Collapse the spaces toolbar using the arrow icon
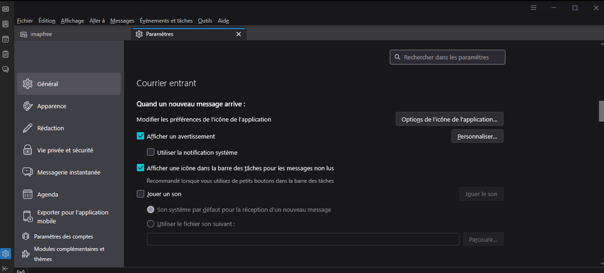The height and width of the screenshot is (273, 604). [5, 268]
